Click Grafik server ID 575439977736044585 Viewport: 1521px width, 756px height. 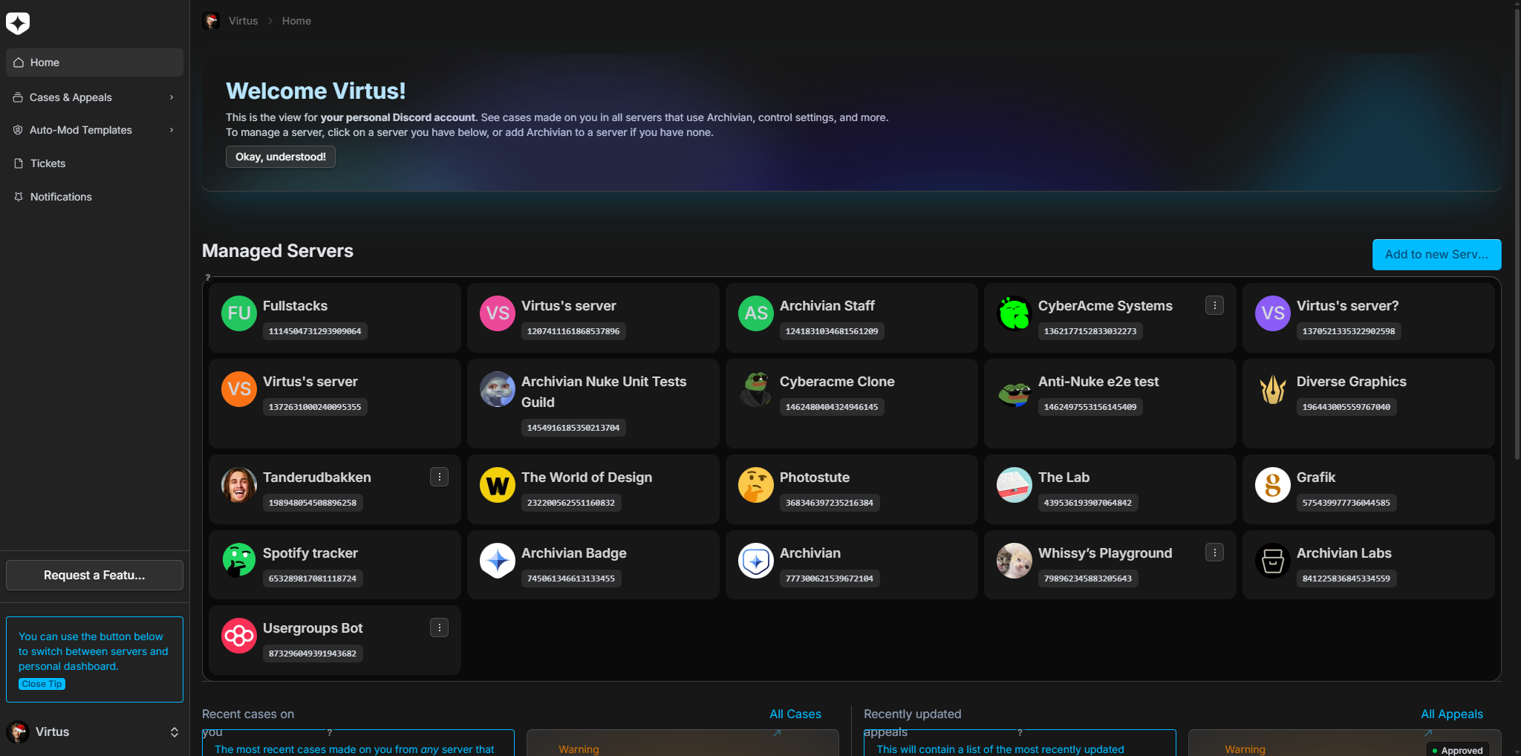tap(1346, 503)
